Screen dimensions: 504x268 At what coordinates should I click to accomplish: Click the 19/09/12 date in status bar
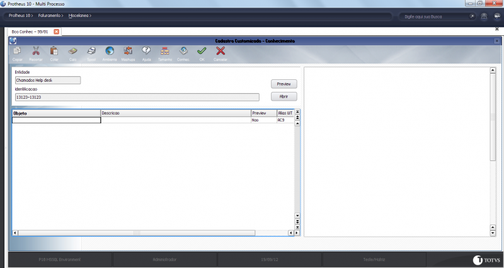(x=270, y=259)
